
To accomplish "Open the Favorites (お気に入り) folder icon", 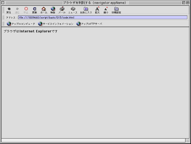I will [x=86, y=10].
